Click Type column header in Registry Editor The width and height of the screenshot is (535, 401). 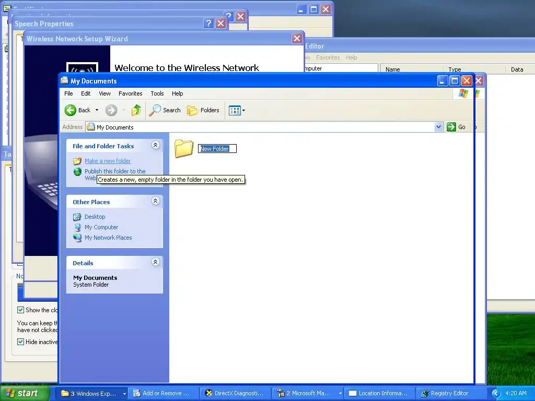pyautogui.click(x=474, y=69)
